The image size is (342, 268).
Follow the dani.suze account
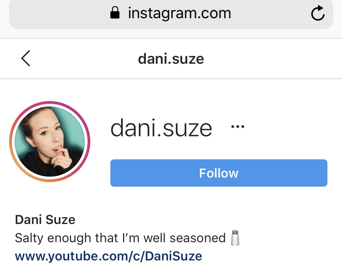[219, 173]
